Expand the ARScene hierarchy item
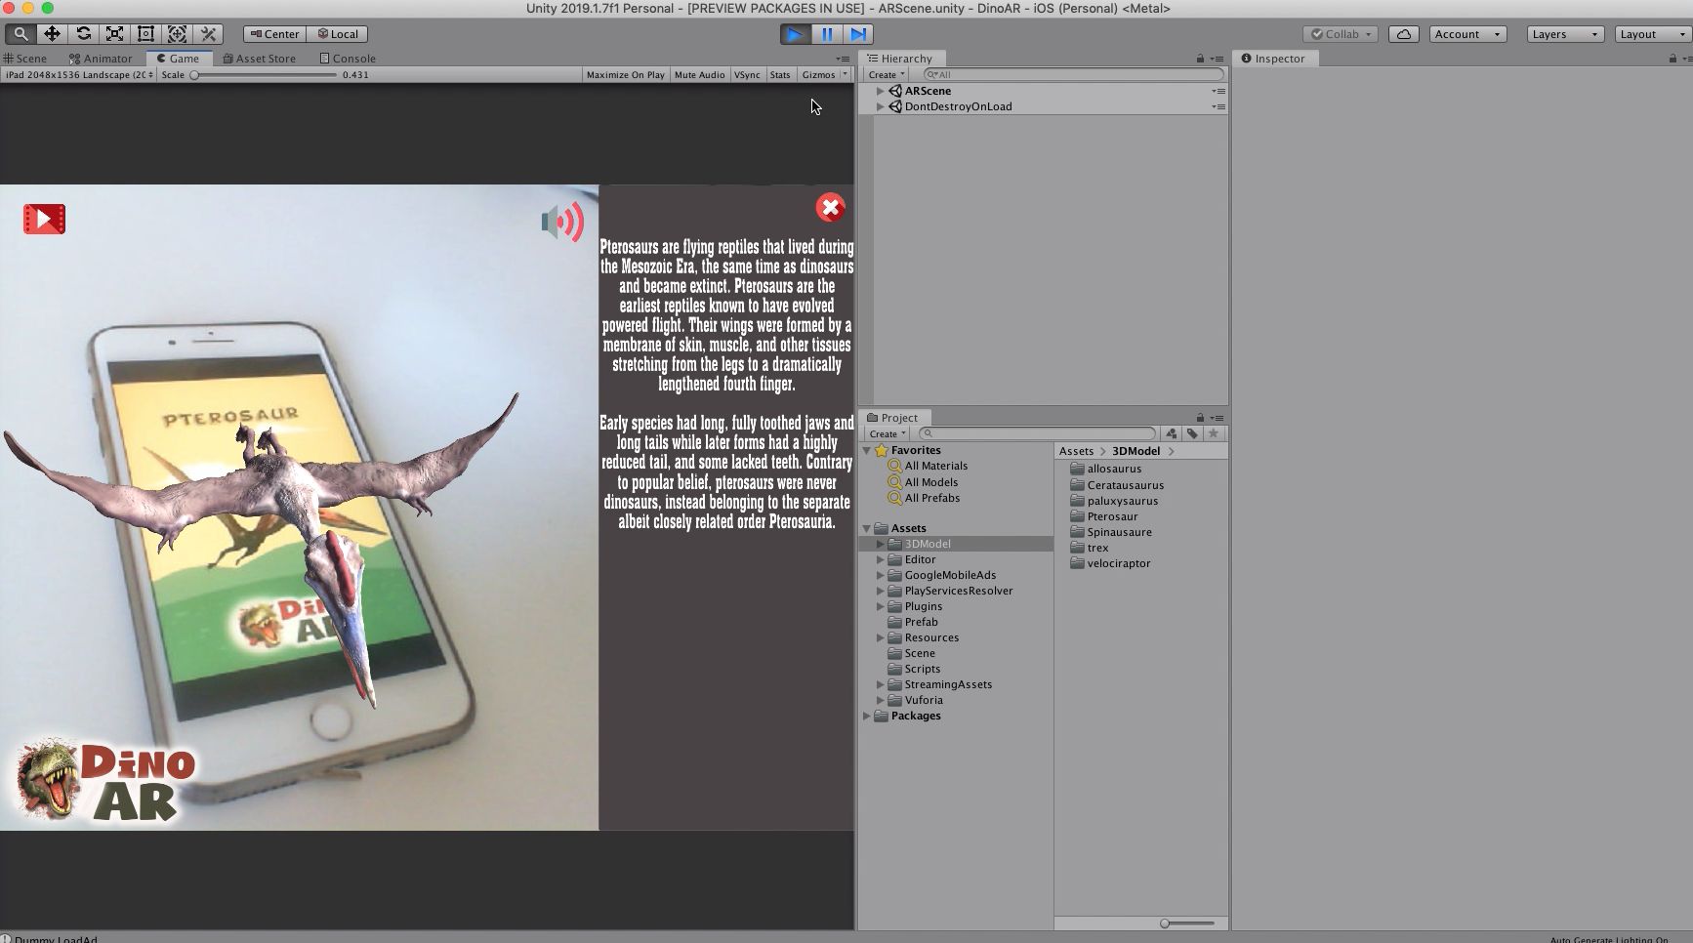This screenshot has width=1693, height=943. pos(880,91)
